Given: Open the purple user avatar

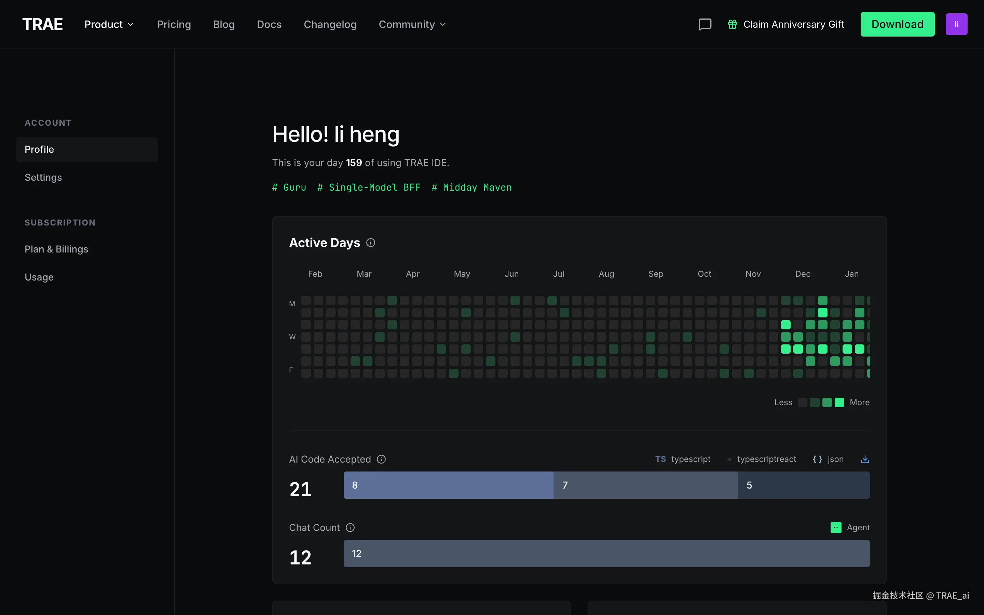Looking at the screenshot, I should coord(956,24).
